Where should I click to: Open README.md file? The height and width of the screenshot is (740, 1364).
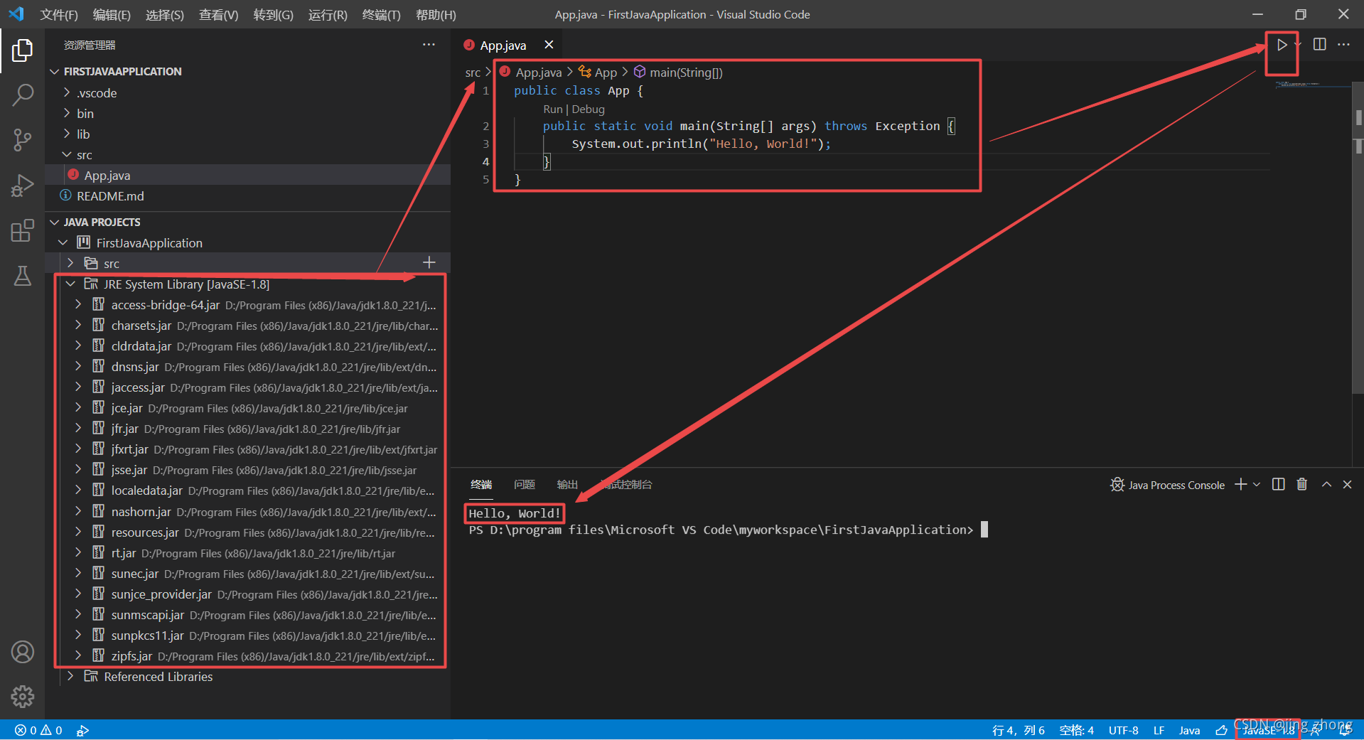pyautogui.click(x=248, y=195)
